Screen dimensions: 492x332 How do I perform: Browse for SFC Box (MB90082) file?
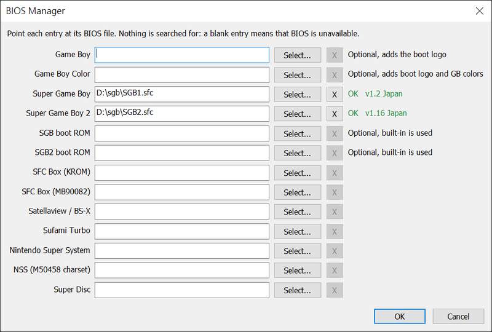[x=298, y=192]
